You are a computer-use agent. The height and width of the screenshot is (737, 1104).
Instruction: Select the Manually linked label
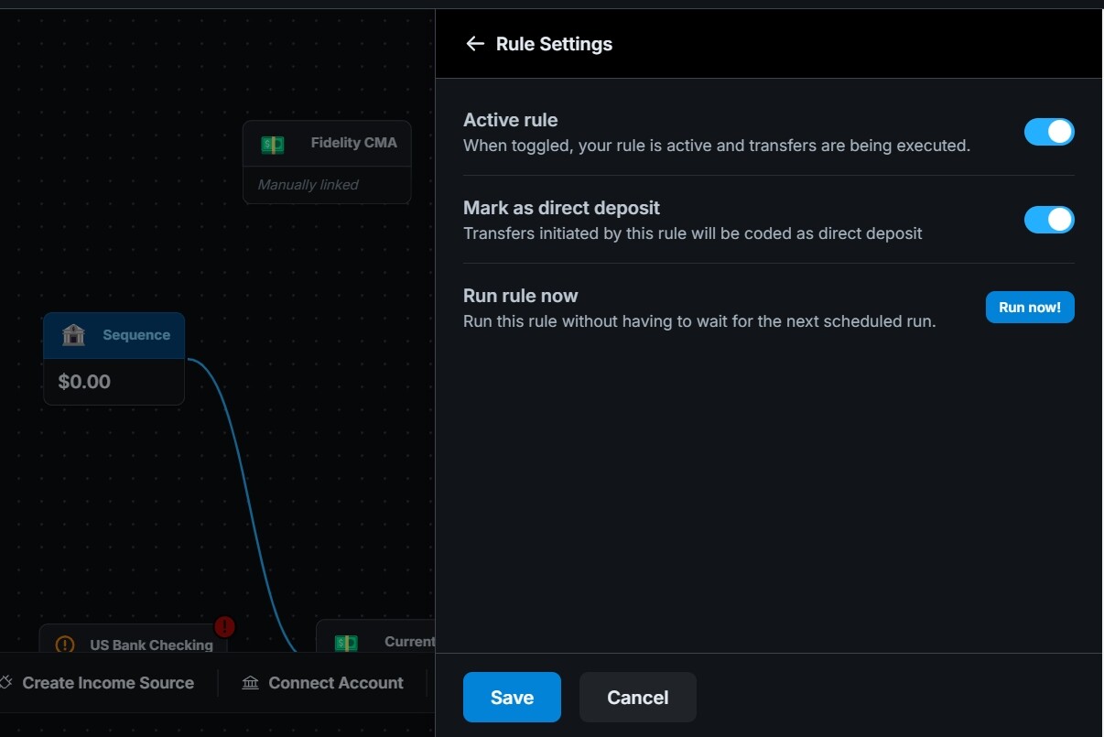pyautogui.click(x=308, y=185)
